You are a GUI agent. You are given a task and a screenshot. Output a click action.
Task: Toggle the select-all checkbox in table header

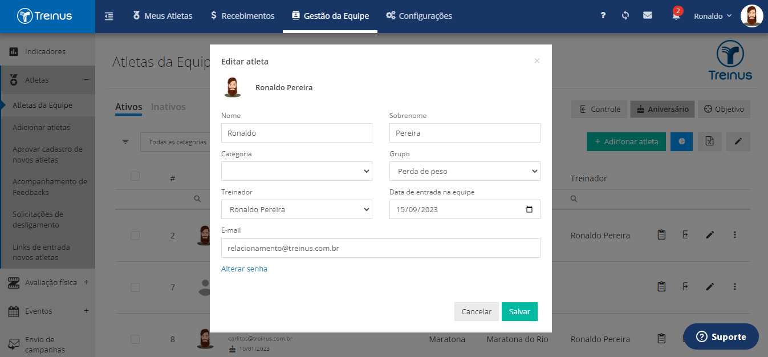(x=135, y=176)
